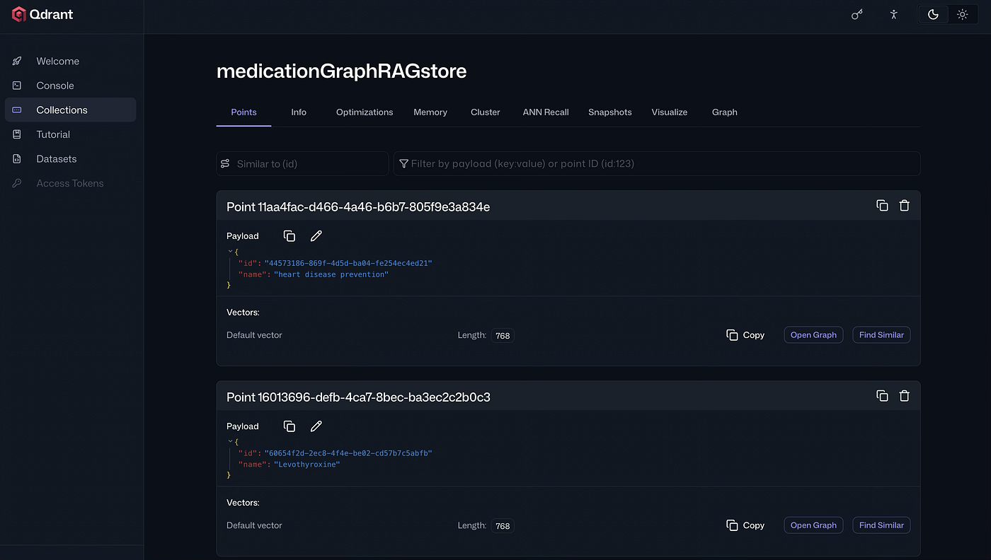Screen dimensions: 991x560
Task: Click the Access Tokens key icon
Action: click(17, 183)
